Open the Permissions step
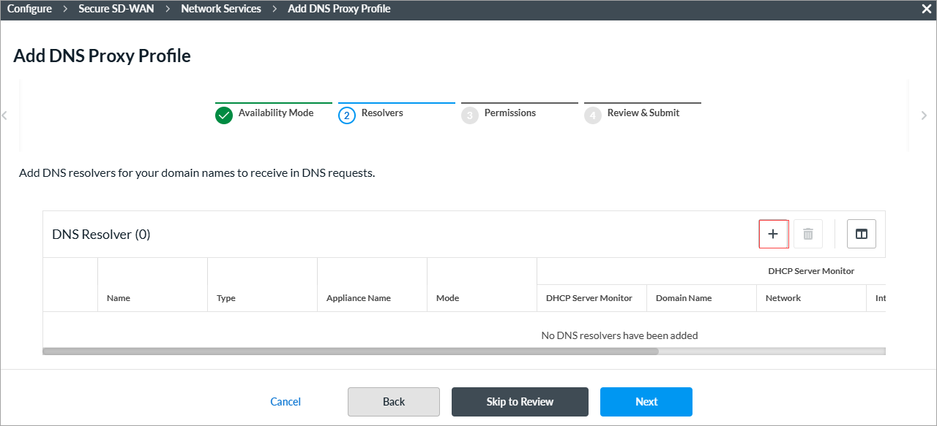 tap(510, 113)
